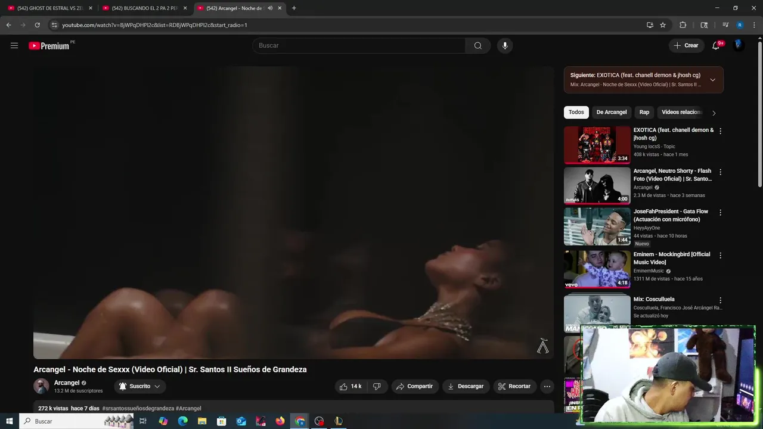Click Compartir to share video
Viewport: 763px width, 429px height.
coord(415,386)
